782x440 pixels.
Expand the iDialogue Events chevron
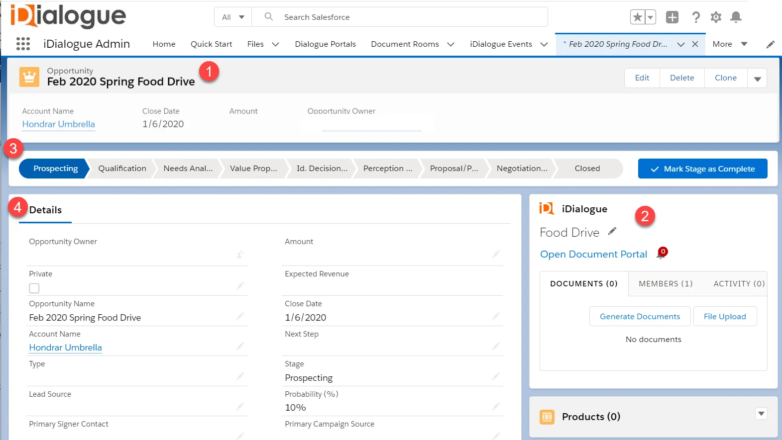(544, 44)
